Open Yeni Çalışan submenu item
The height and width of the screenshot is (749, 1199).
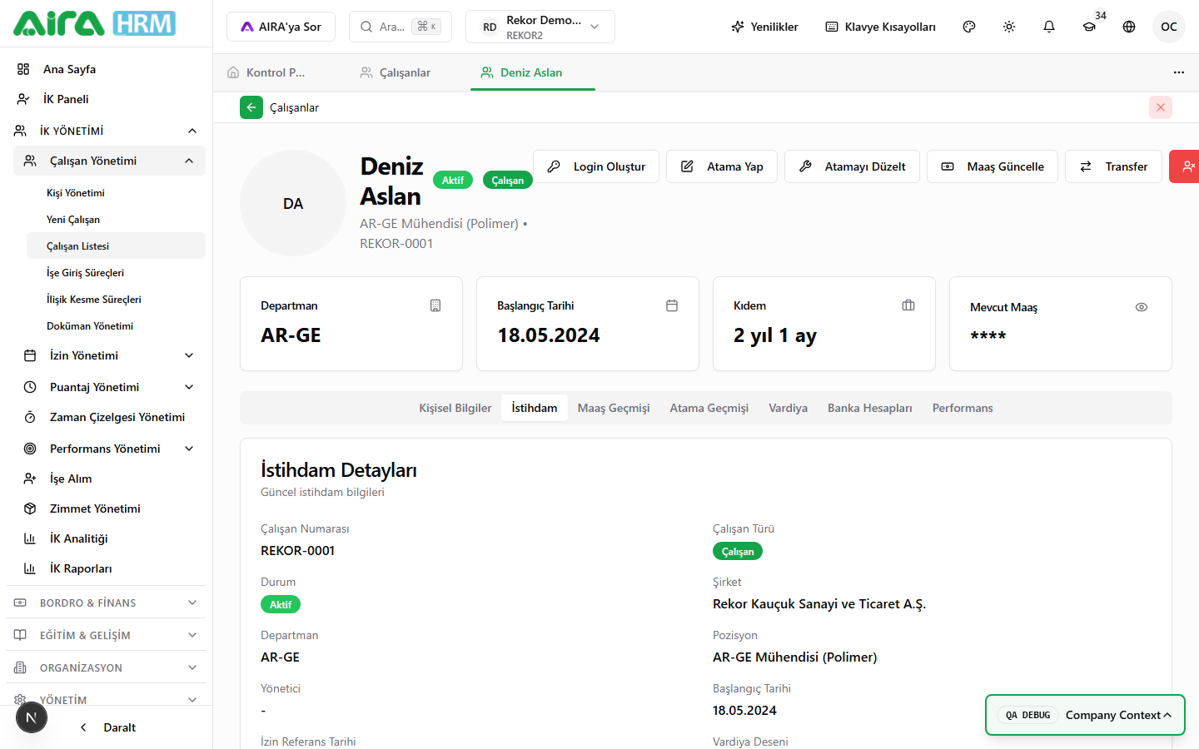[x=116, y=220]
